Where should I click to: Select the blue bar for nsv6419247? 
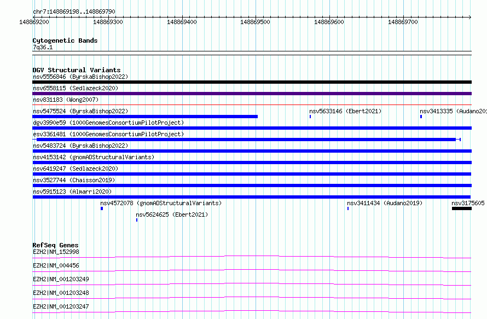tap(252, 174)
